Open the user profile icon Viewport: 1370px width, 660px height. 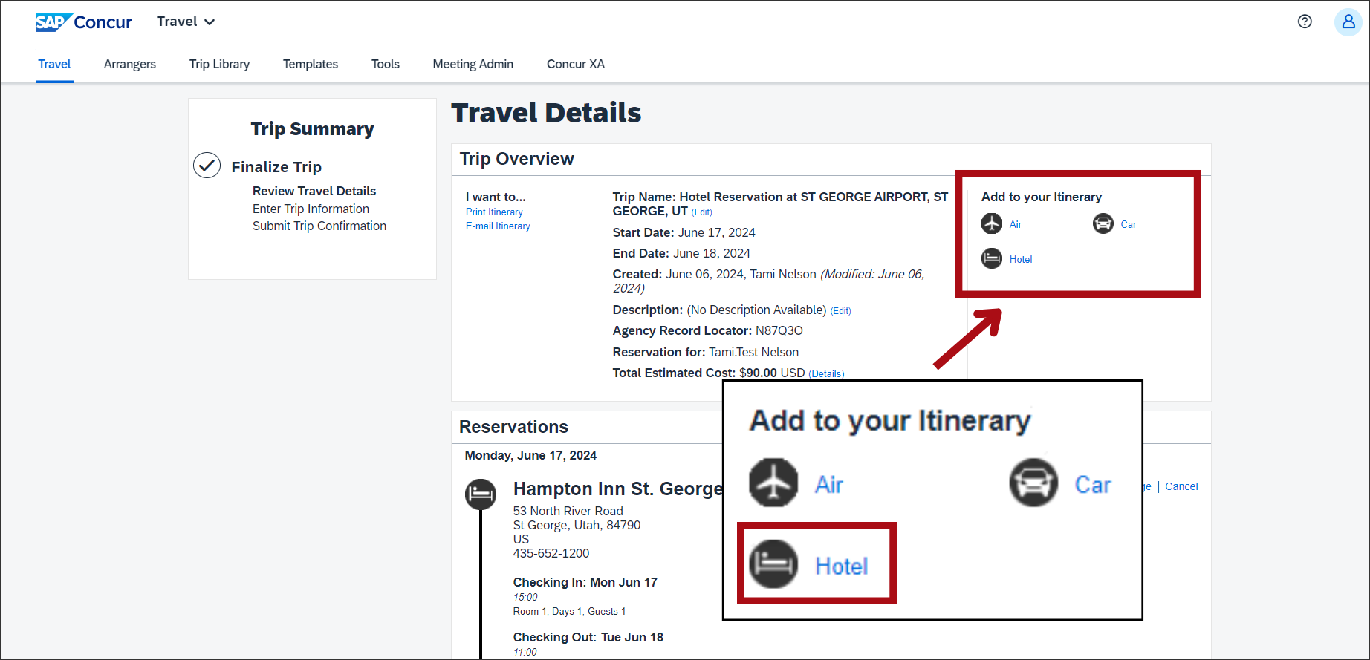1348,22
